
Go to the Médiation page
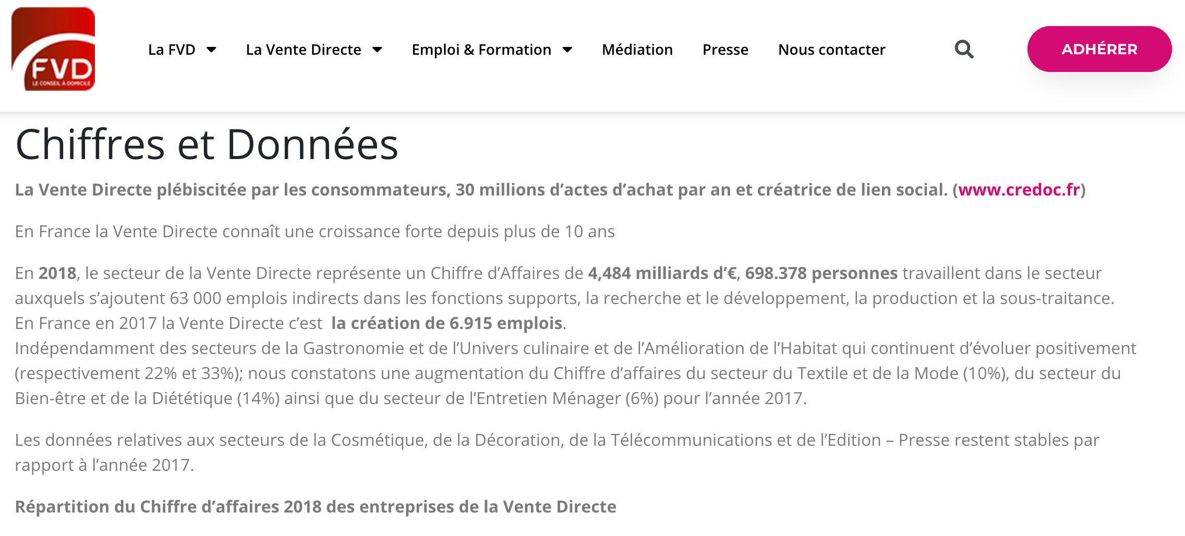pyautogui.click(x=637, y=50)
